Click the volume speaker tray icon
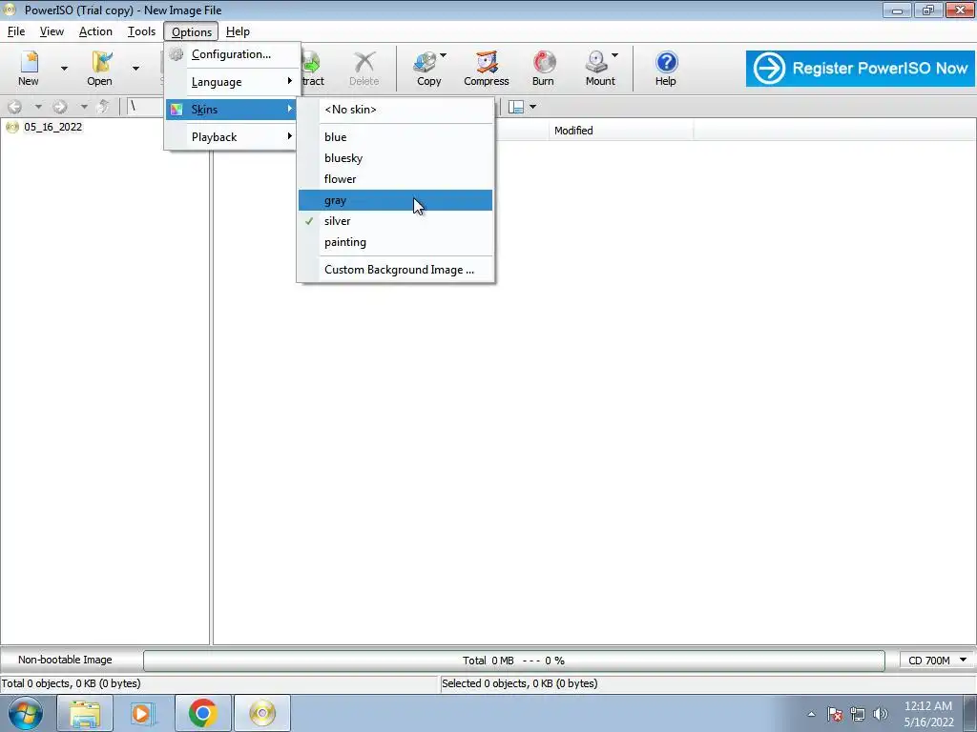The width and height of the screenshot is (977, 732). click(x=881, y=714)
